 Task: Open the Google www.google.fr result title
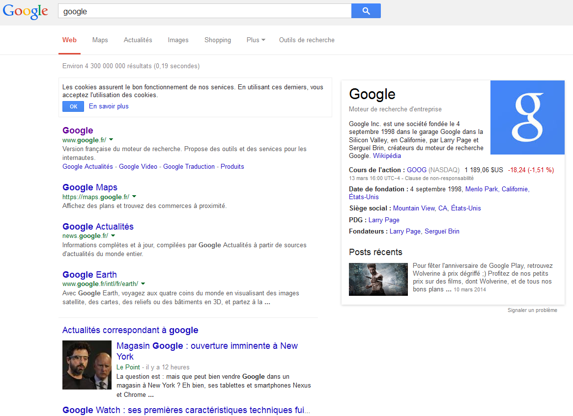[78, 130]
